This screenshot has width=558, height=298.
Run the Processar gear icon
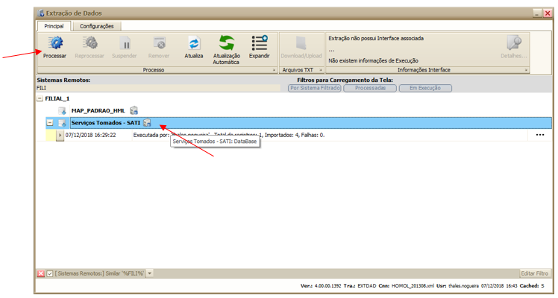[x=55, y=43]
